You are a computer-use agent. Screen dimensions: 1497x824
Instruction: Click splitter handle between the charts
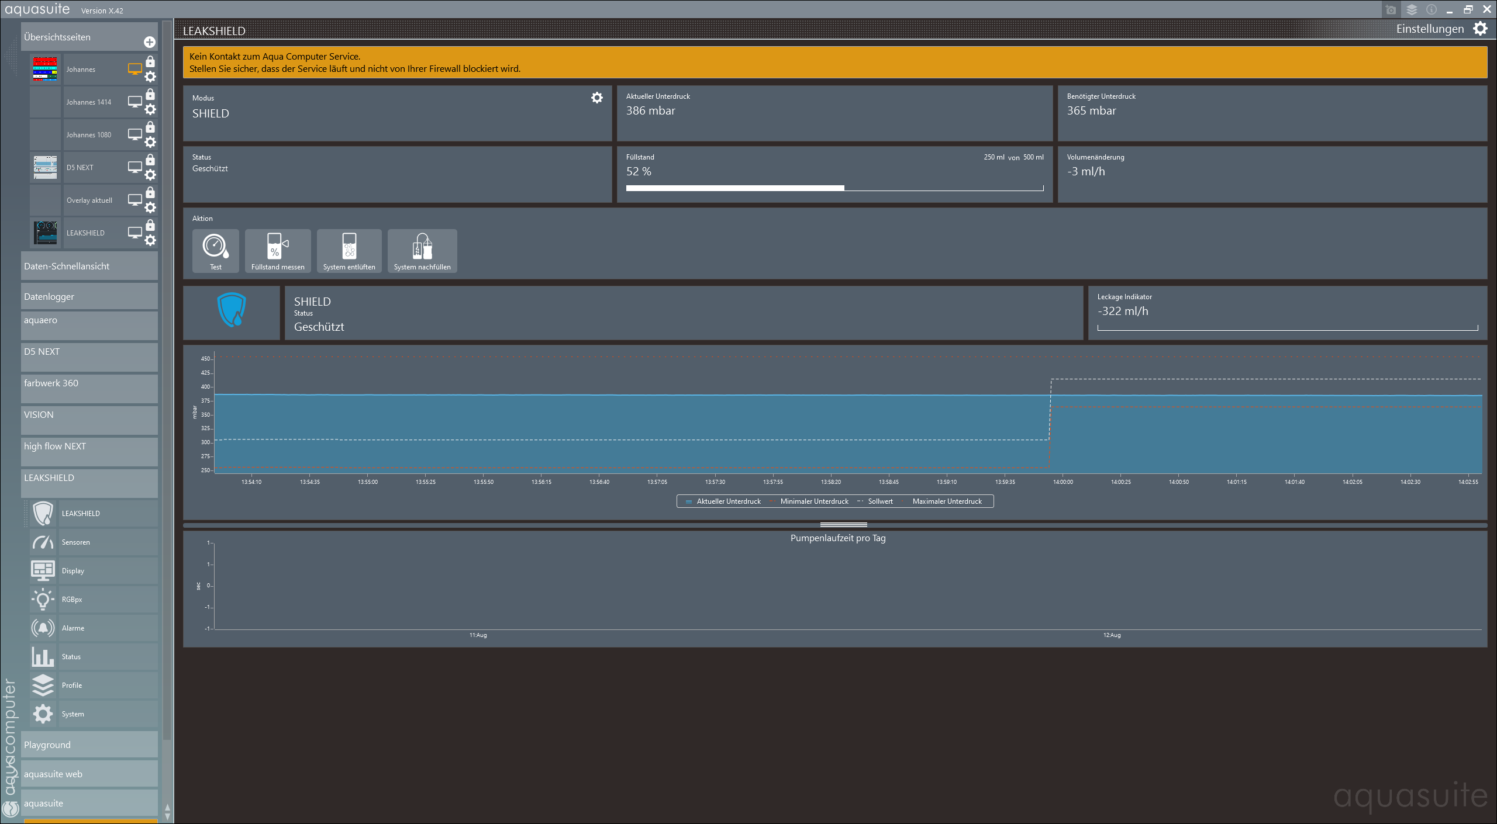pos(843,525)
